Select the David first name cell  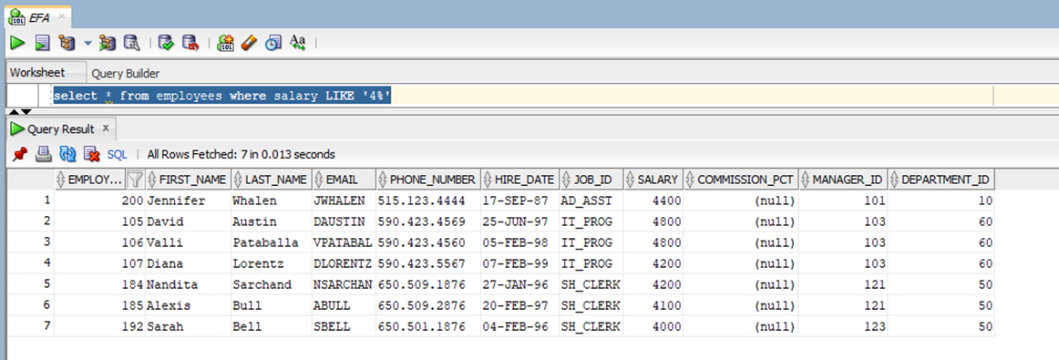[188, 221]
